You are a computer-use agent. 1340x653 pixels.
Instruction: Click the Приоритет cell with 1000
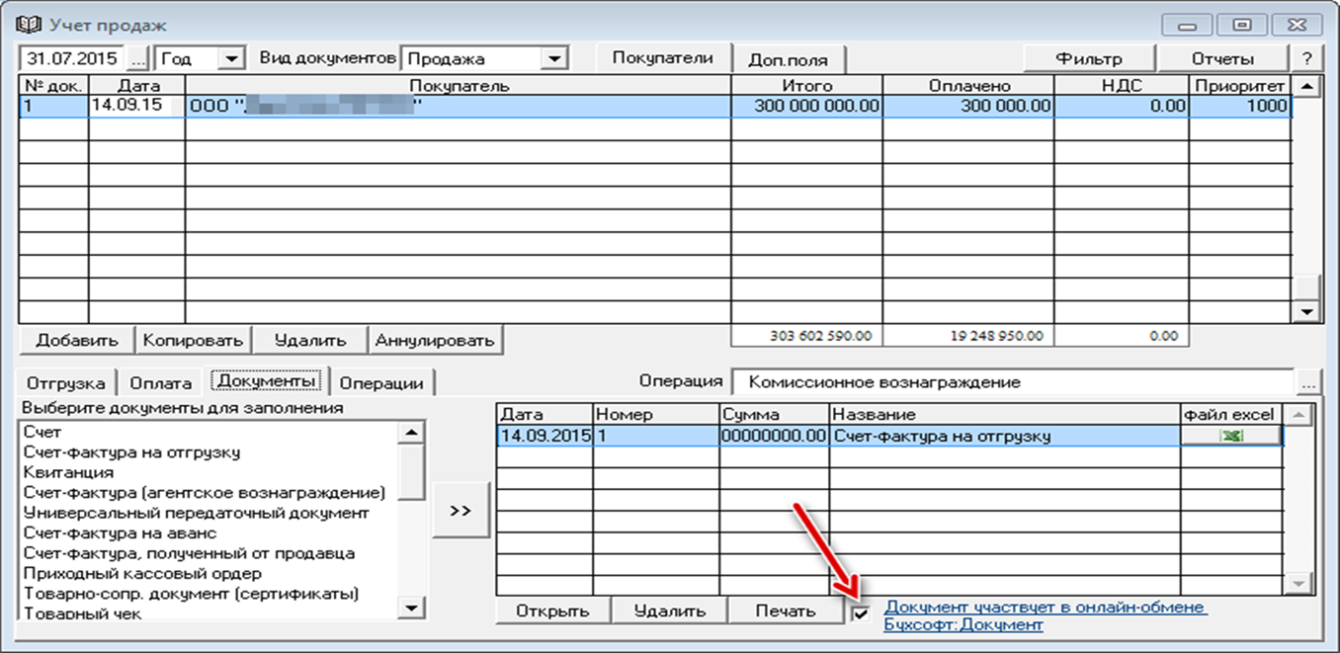click(x=1240, y=107)
